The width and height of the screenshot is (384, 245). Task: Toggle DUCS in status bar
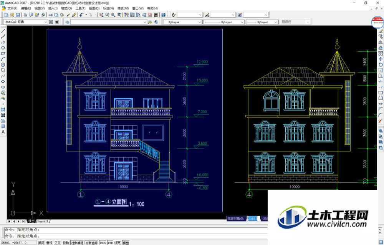(103, 243)
